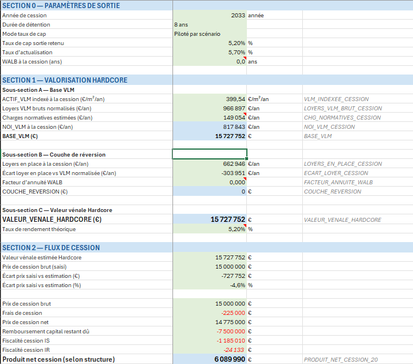
Task: Click the -4,6% écart prix value
Action: click(x=209, y=285)
